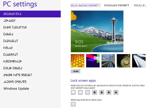
Task: Choose the Calendar icon in lock screen apps row
Action: (87, 92)
